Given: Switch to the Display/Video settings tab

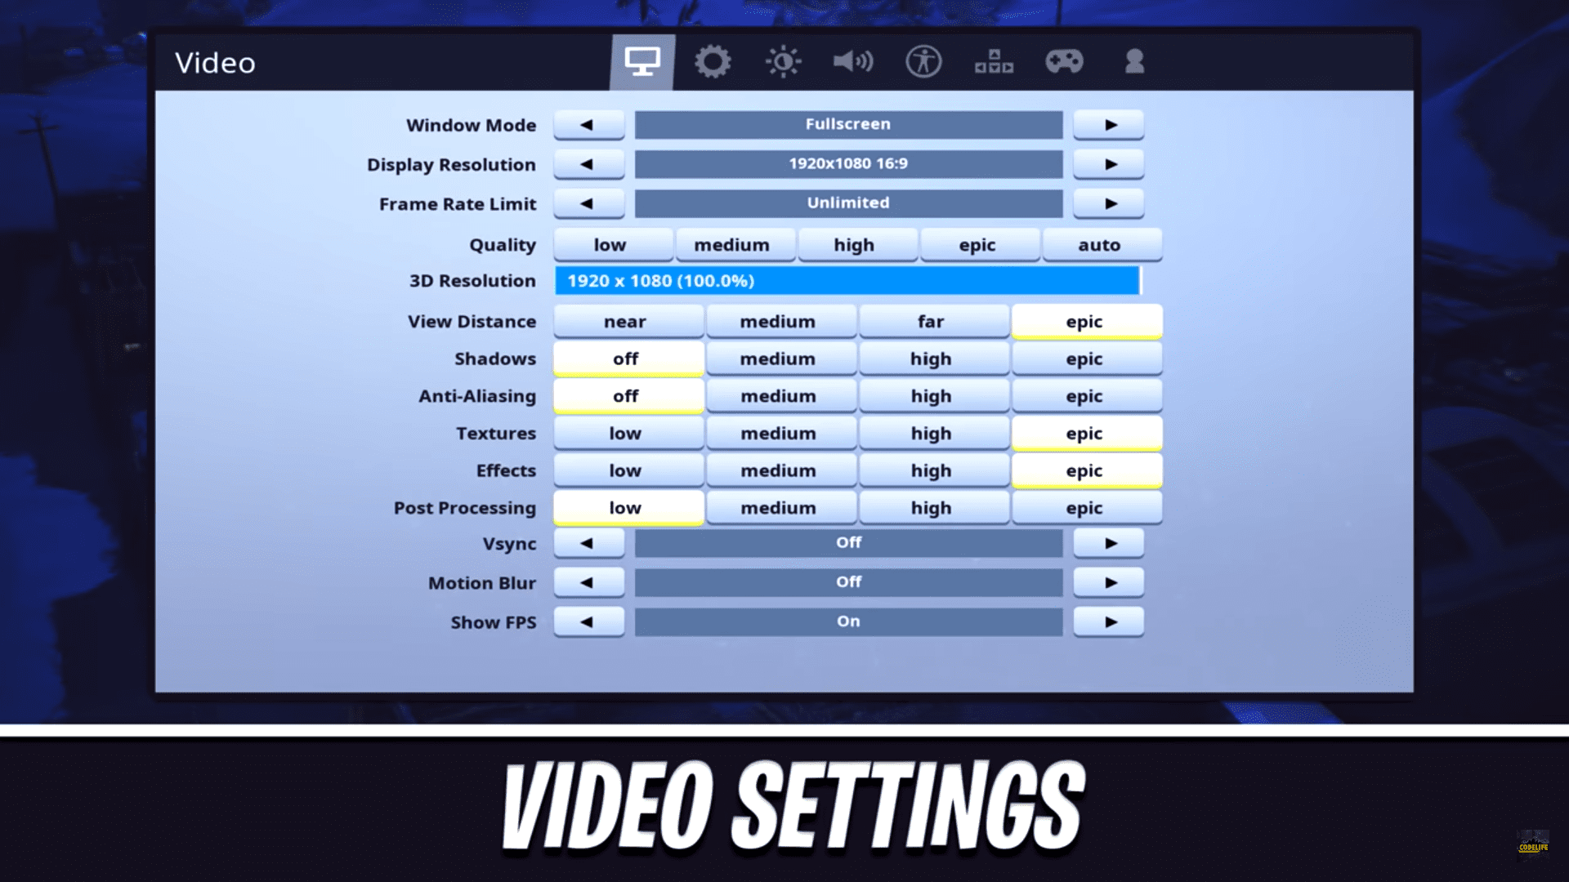Looking at the screenshot, I should coord(643,61).
